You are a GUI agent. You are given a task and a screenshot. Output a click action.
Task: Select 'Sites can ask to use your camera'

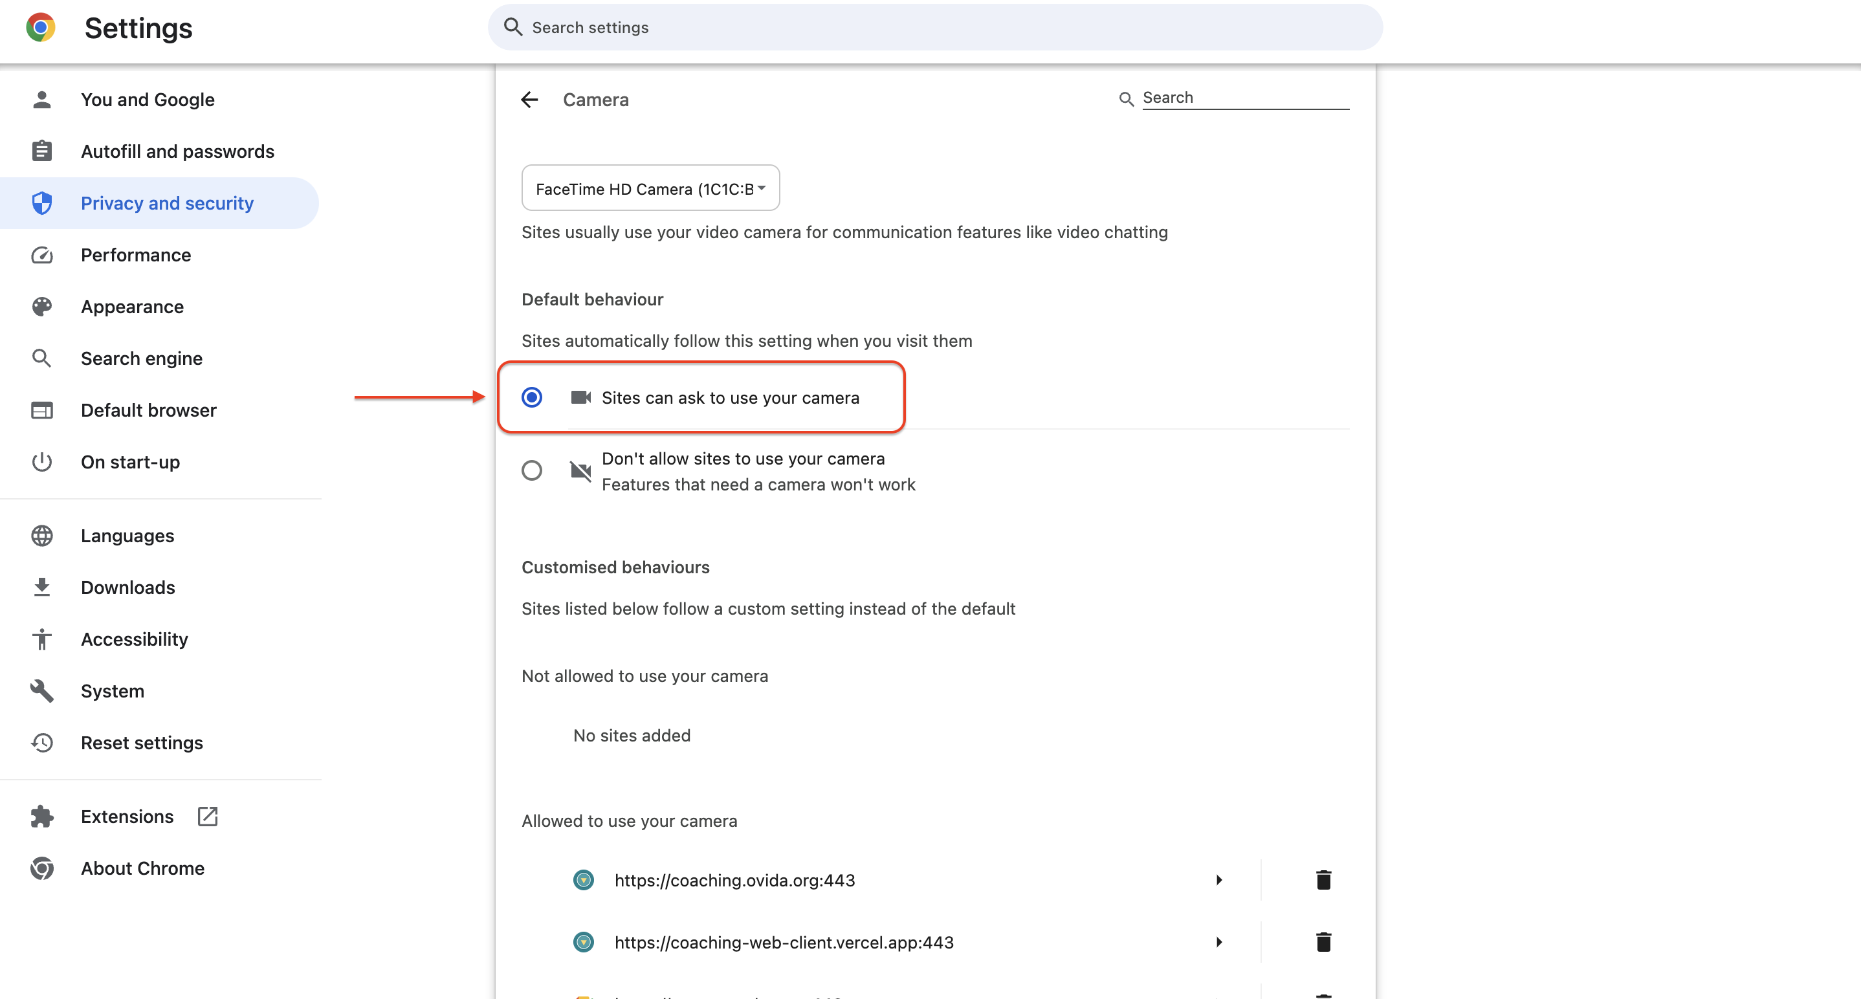[x=532, y=397]
